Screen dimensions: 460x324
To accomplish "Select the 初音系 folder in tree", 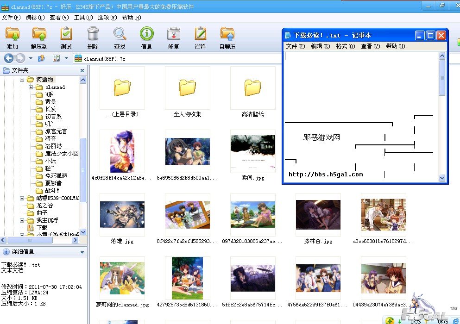I will click(53, 117).
